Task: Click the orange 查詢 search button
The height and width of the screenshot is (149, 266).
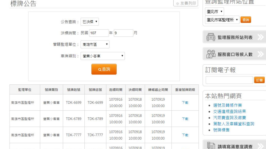Action: tap(104, 69)
